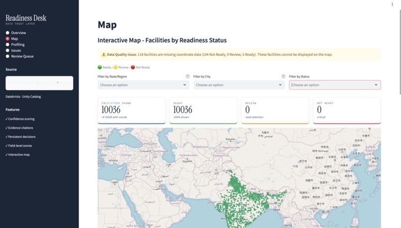401x228 pixels.
Task: Click the State/Region filter help icon
Action: tap(188, 76)
